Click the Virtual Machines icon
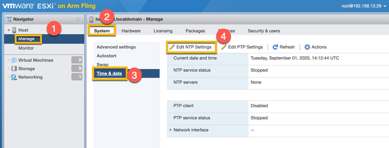The width and height of the screenshot is (389, 148). (14, 60)
